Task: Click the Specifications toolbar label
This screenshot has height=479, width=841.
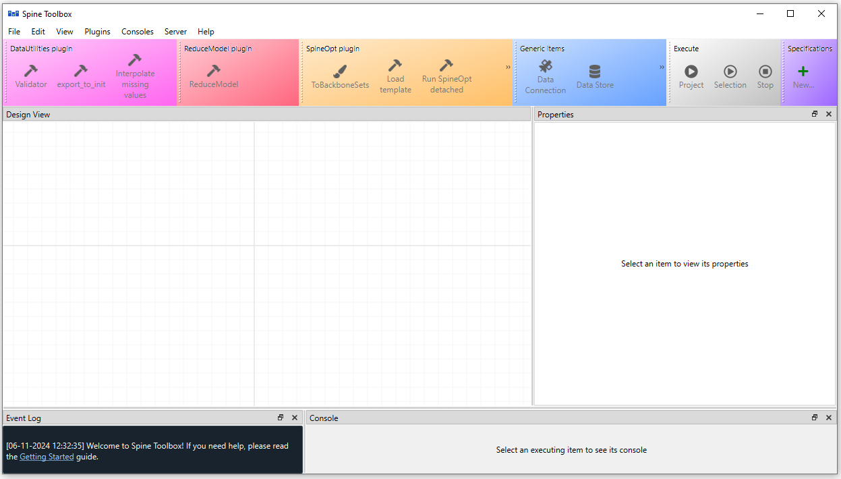Action: click(x=810, y=49)
